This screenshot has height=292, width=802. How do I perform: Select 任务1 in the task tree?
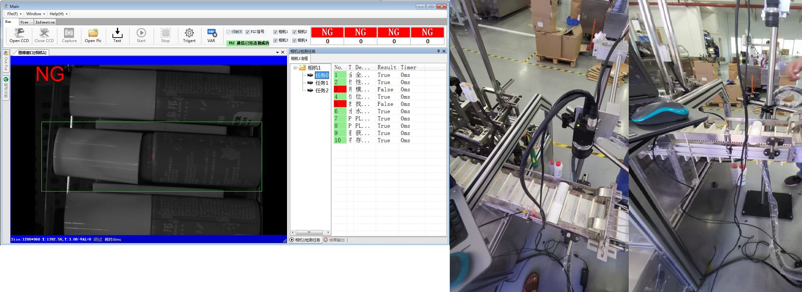click(321, 83)
